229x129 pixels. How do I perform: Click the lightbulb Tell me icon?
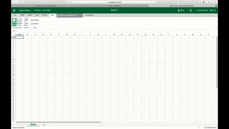(x=58, y=15)
